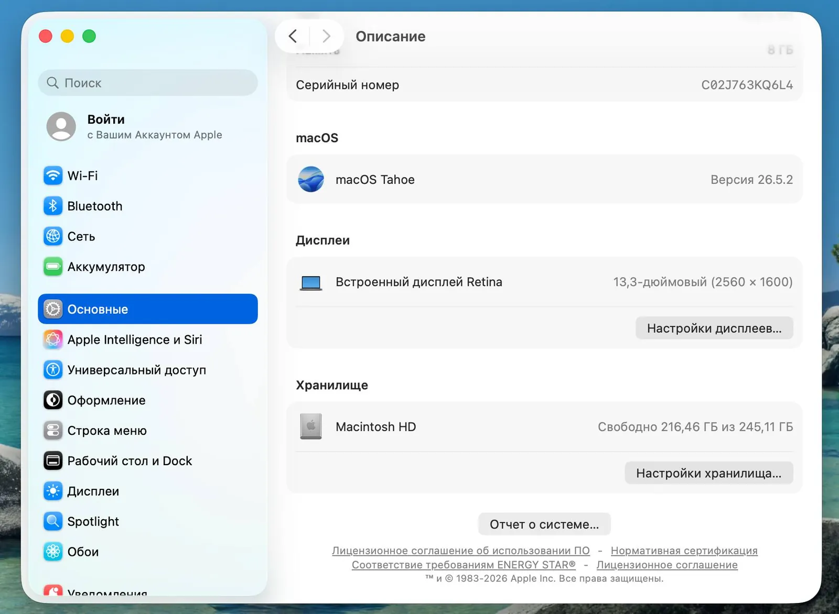Select the Оформление sidebar label

[106, 400]
